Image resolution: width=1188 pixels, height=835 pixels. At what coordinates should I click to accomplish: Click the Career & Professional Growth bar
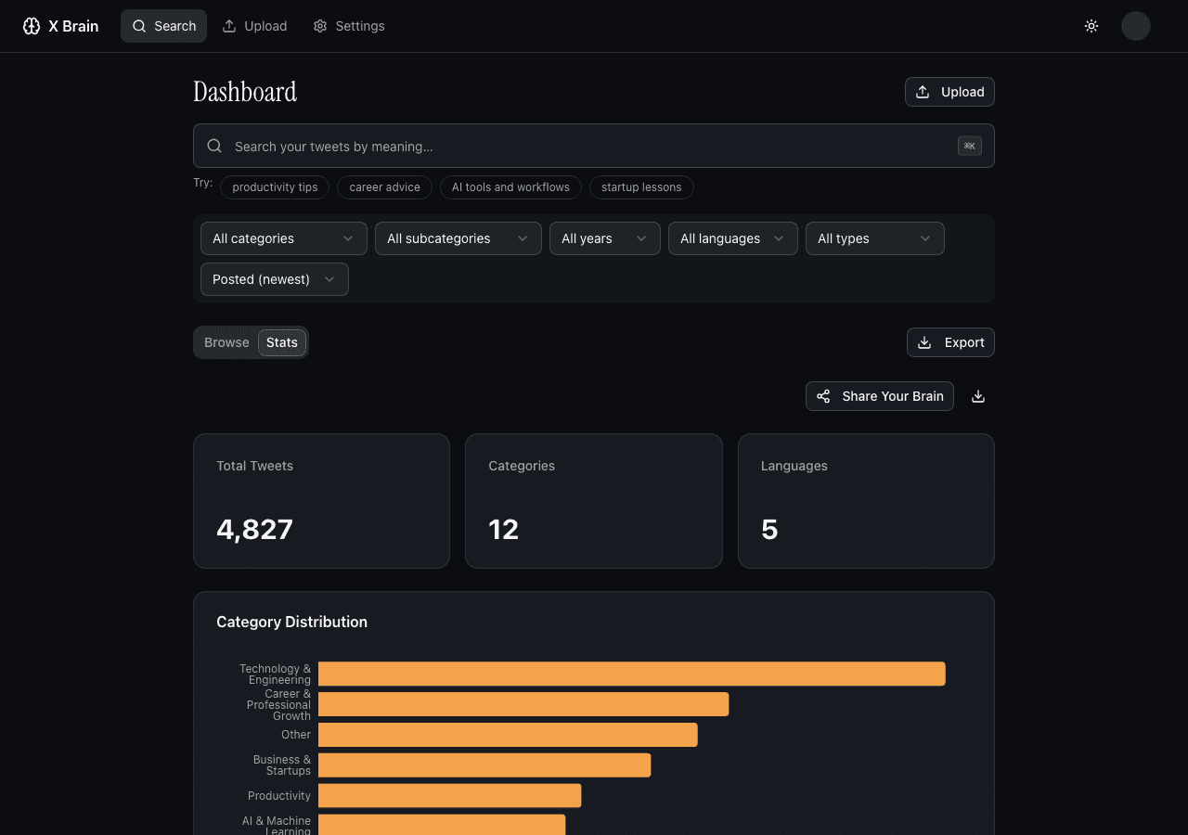pyautogui.click(x=523, y=704)
